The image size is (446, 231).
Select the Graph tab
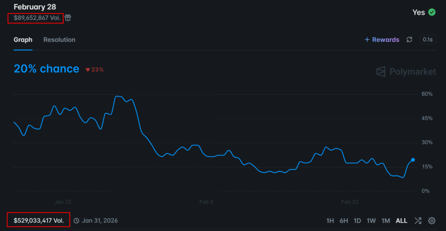pos(23,40)
